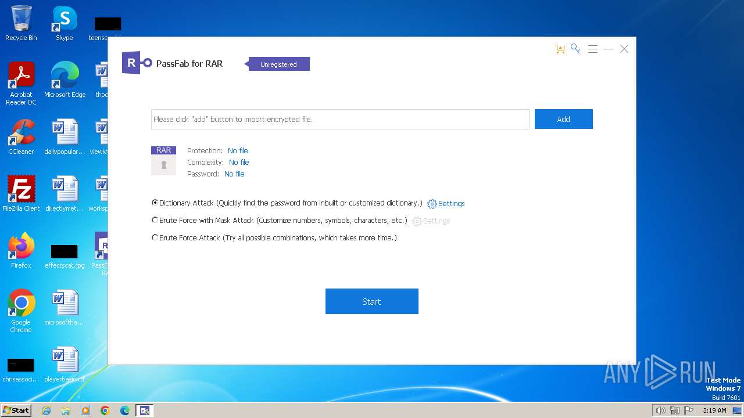Open Recycle Bin on desktop
The height and width of the screenshot is (418, 744).
pyautogui.click(x=21, y=23)
